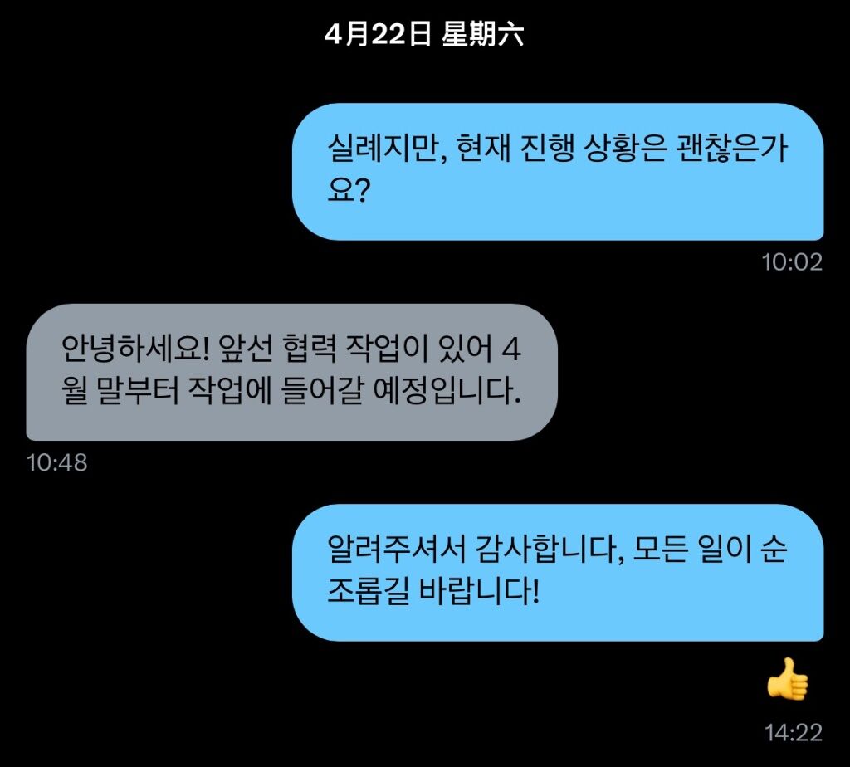Tap the 10:48 timestamp under gray bubble
The height and width of the screenshot is (767, 850).
pyautogui.click(x=57, y=463)
